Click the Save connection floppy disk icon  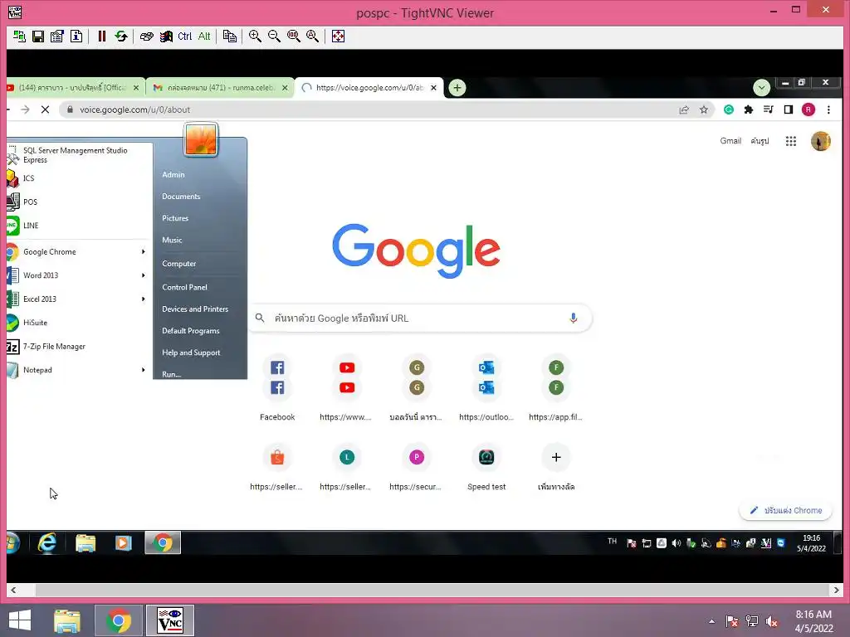coord(38,36)
